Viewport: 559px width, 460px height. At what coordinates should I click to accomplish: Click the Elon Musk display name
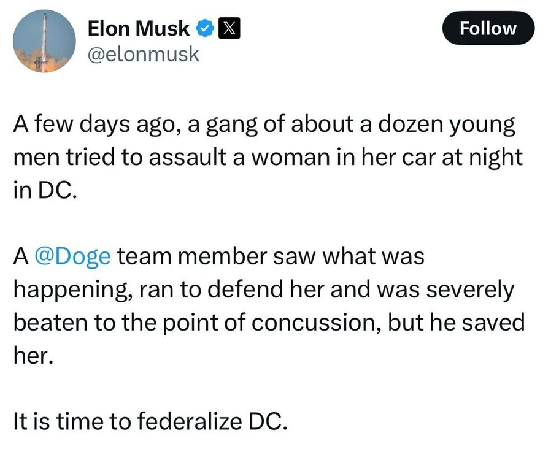point(139,28)
